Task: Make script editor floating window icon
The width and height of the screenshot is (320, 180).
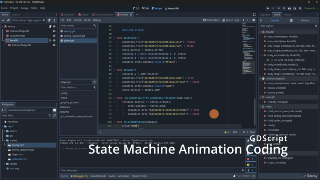Action: [253, 20]
